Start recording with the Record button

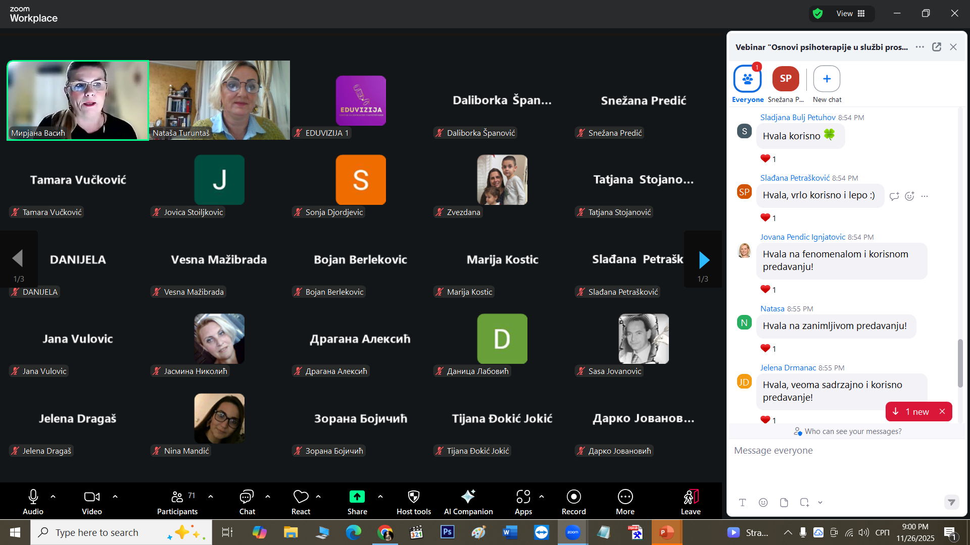point(573,497)
